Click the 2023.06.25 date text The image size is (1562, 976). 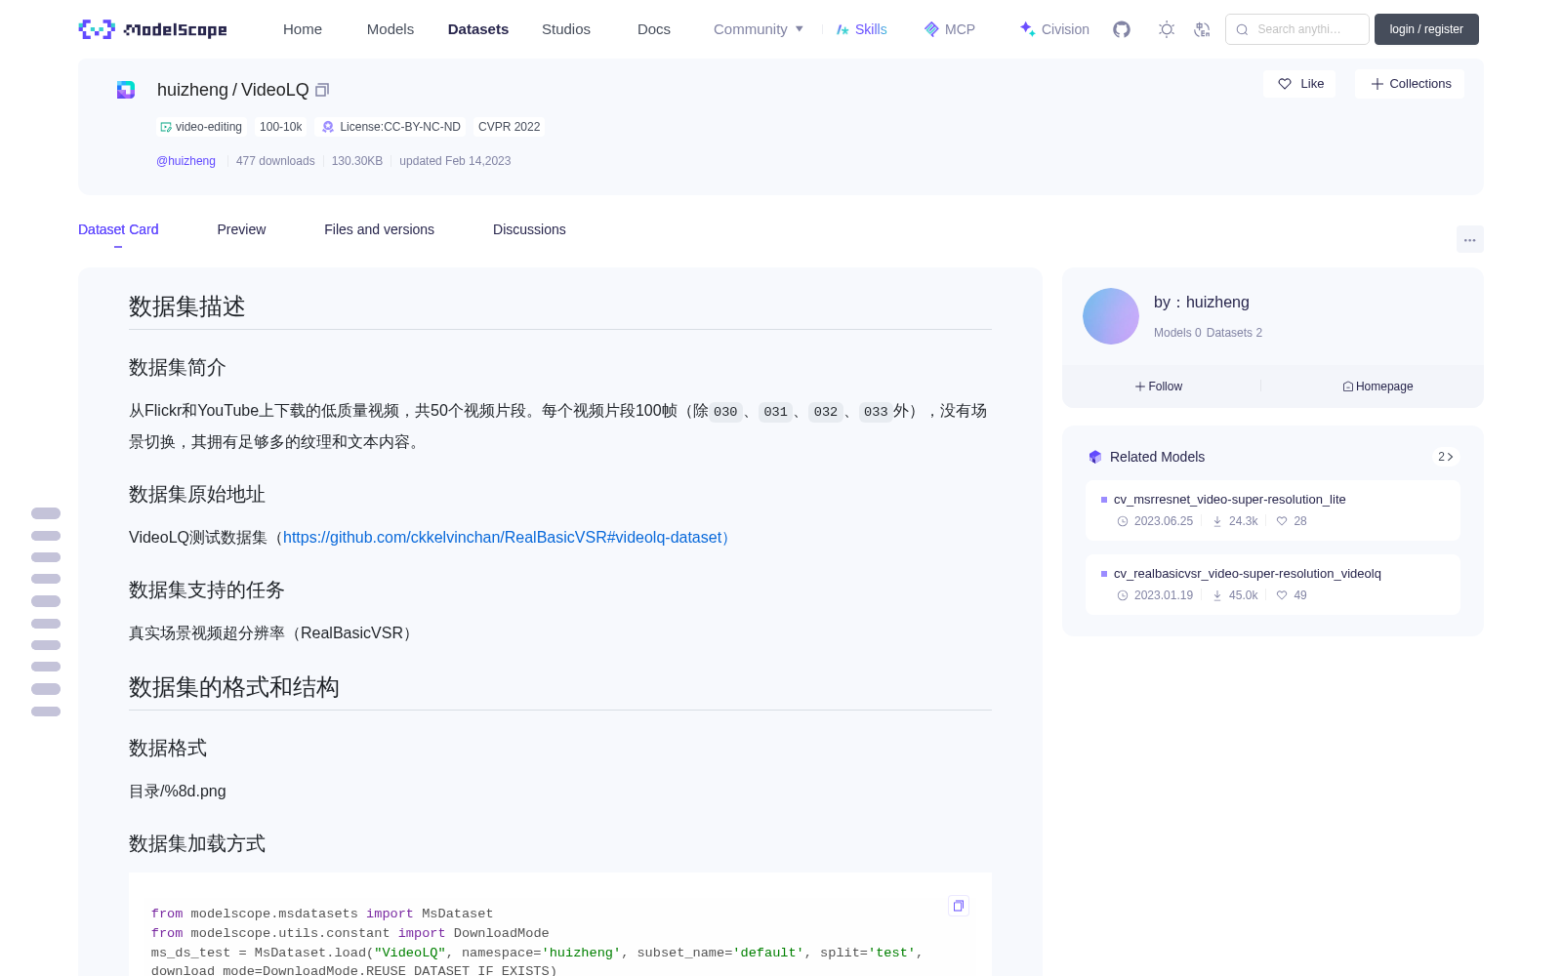(1164, 521)
